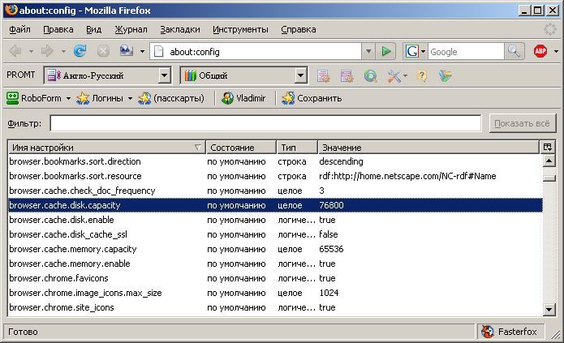564x343 pixels.
Task: Open the Закладки menu
Action: [x=180, y=29]
